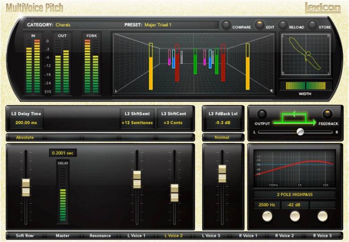Click the RELOAD round button

click(283, 25)
